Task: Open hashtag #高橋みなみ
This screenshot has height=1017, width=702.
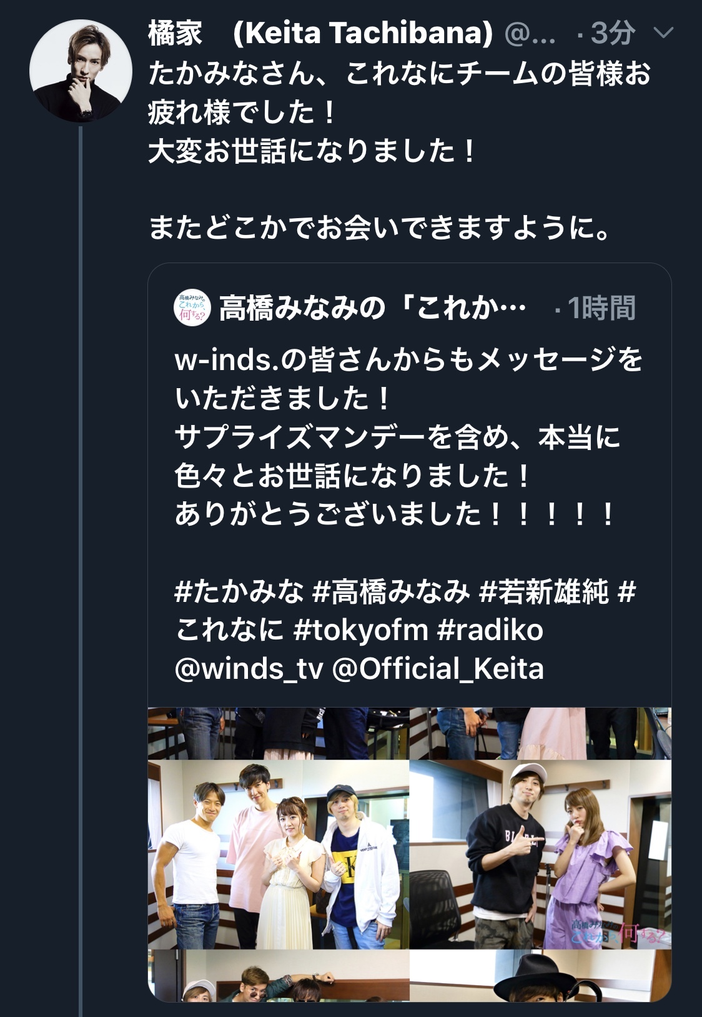Action: pyautogui.click(x=390, y=591)
